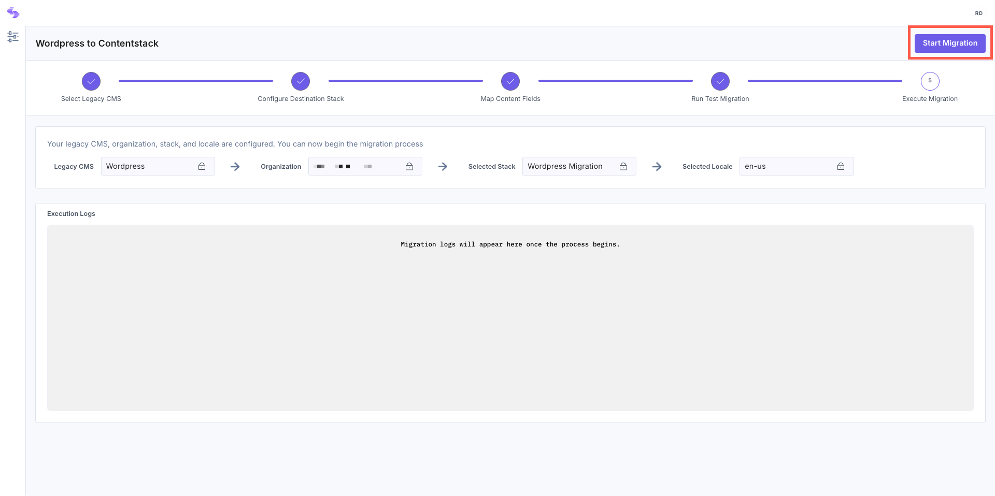Click the Selected Locale field en-us

797,166
